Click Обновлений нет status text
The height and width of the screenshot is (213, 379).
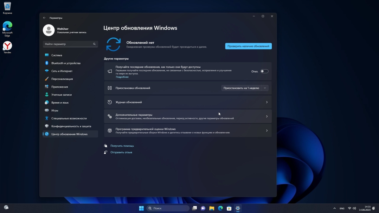pos(140,43)
